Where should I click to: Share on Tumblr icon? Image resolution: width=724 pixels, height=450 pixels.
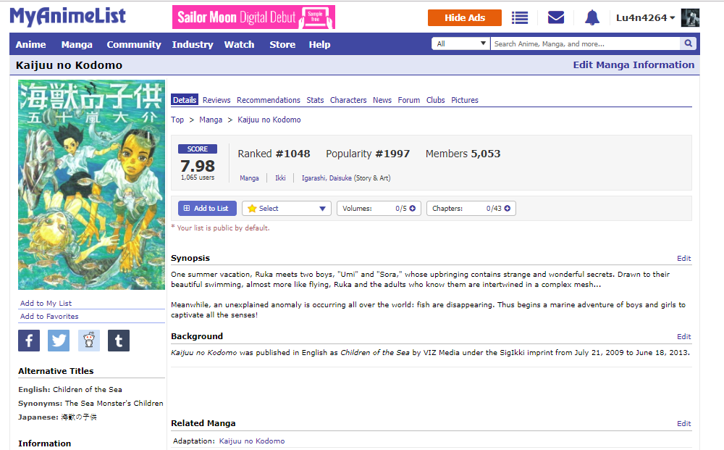[119, 340]
